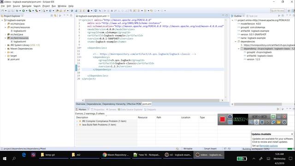Open Windows notification center icon
Image resolution: width=295 pixels, height=166 pixels.
coord(290,159)
